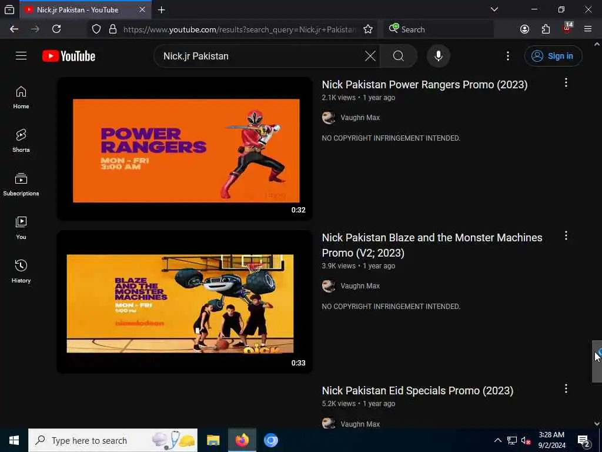Click Vaughn Max avatar under Blaze video
The width and height of the screenshot is (602, 452).
[x=329, y=286]
